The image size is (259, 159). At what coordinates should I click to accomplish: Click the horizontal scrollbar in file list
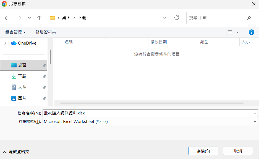[x=151, y=103]
